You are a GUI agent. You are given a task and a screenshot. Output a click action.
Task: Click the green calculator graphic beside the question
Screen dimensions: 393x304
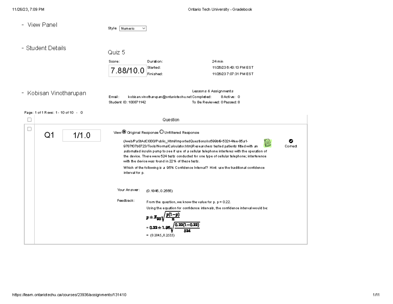pyautogui.click(x=267, y=143)
